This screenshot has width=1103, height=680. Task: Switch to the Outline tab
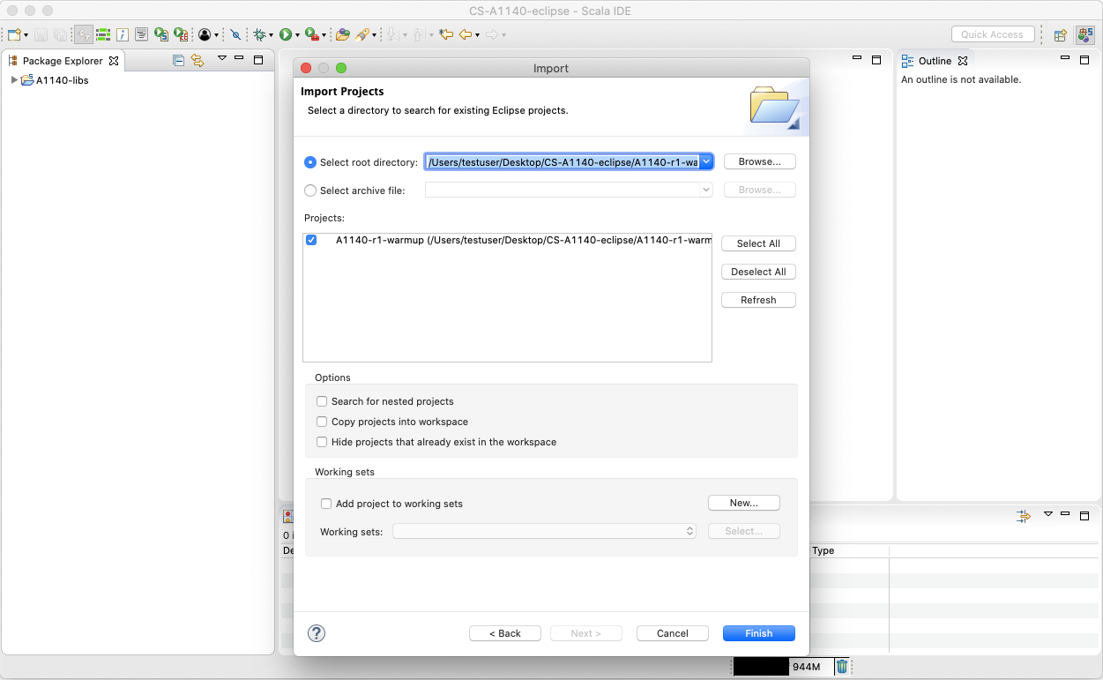point(934,61)
